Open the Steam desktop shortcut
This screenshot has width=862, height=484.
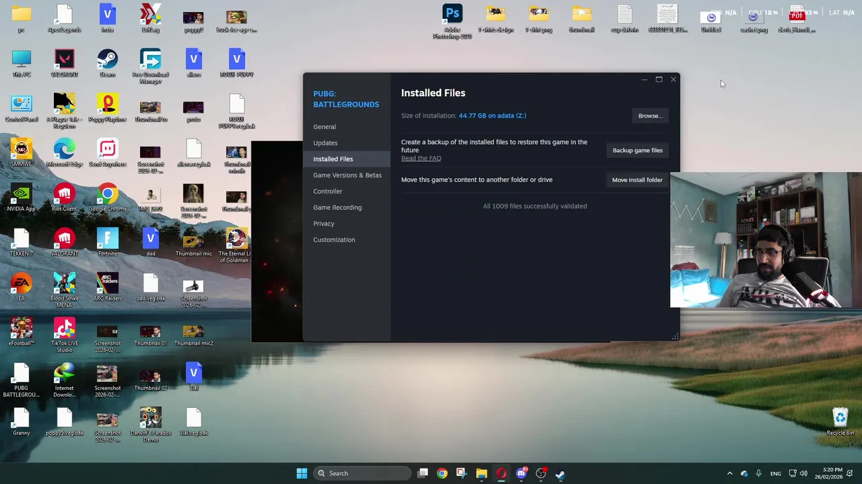(107, 64)
